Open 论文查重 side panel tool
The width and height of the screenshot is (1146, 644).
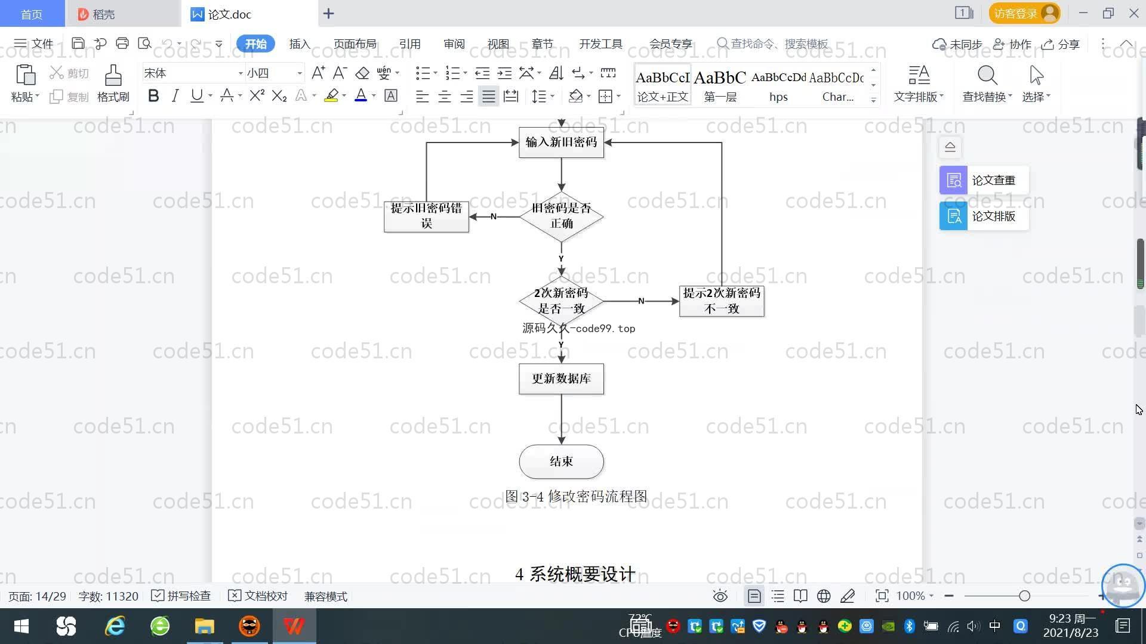pos(984,180)
